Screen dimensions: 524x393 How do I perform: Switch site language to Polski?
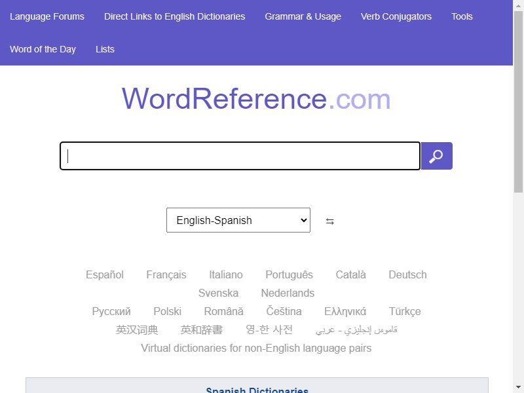[x=168, y=312]
